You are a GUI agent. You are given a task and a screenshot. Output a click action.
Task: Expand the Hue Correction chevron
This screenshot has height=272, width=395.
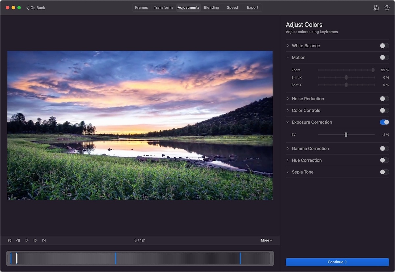pos(288,160)
